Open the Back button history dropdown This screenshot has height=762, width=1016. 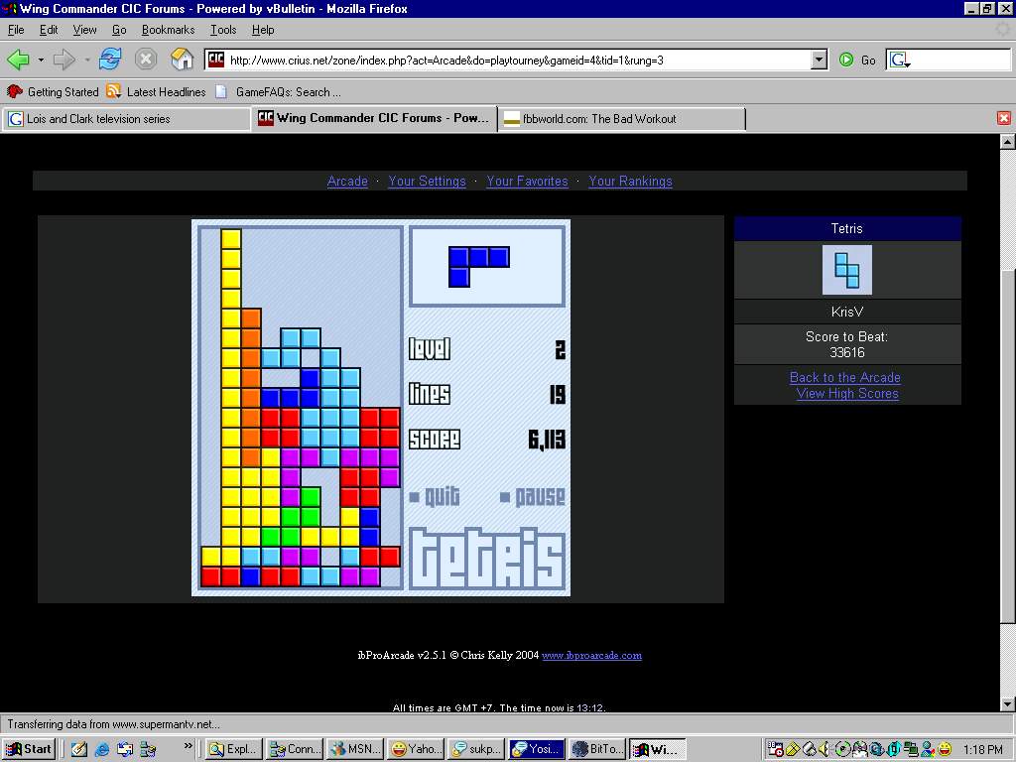coord(40,61)
